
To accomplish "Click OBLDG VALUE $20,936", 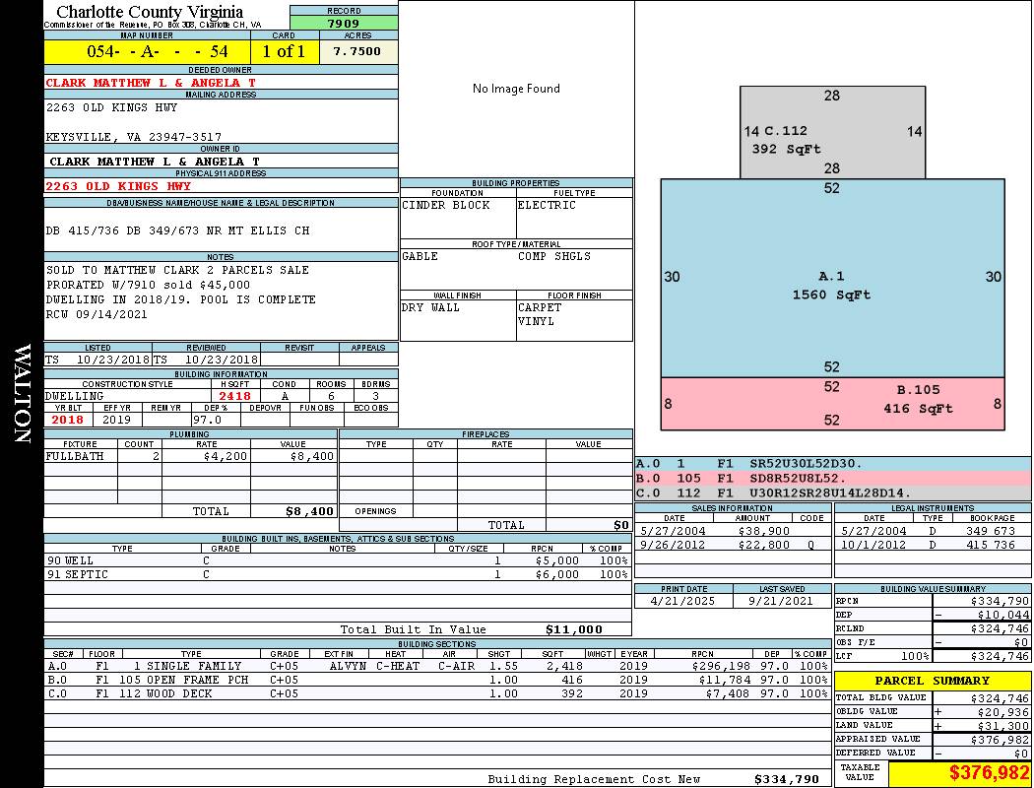I will tap(1003, 711).
